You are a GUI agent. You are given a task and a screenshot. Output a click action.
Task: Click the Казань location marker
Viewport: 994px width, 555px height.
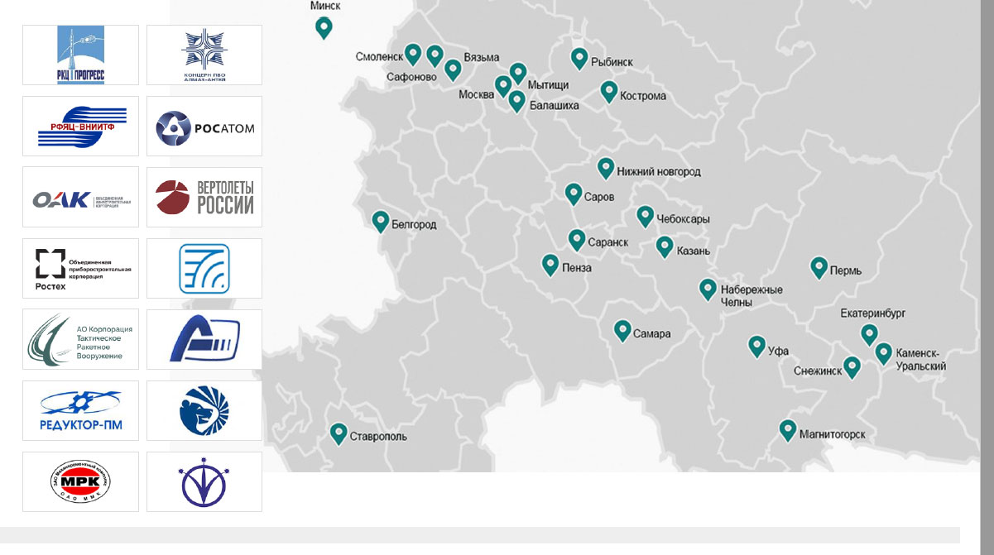click(665, 246)
